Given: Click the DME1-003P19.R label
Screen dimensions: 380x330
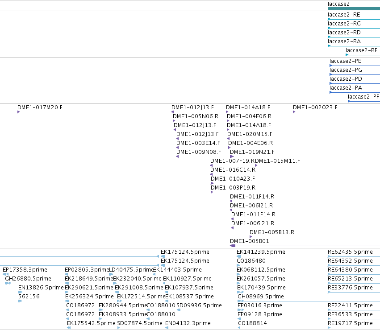Looking at the screenshot, I should pyautogui.click(x=233, y=188).
